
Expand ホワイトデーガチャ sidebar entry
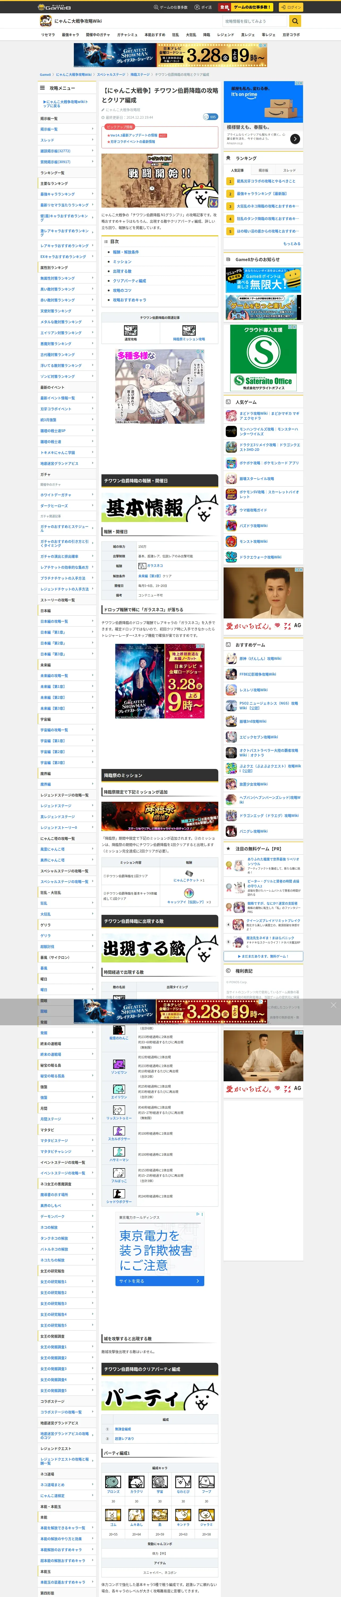pos(67,495)
